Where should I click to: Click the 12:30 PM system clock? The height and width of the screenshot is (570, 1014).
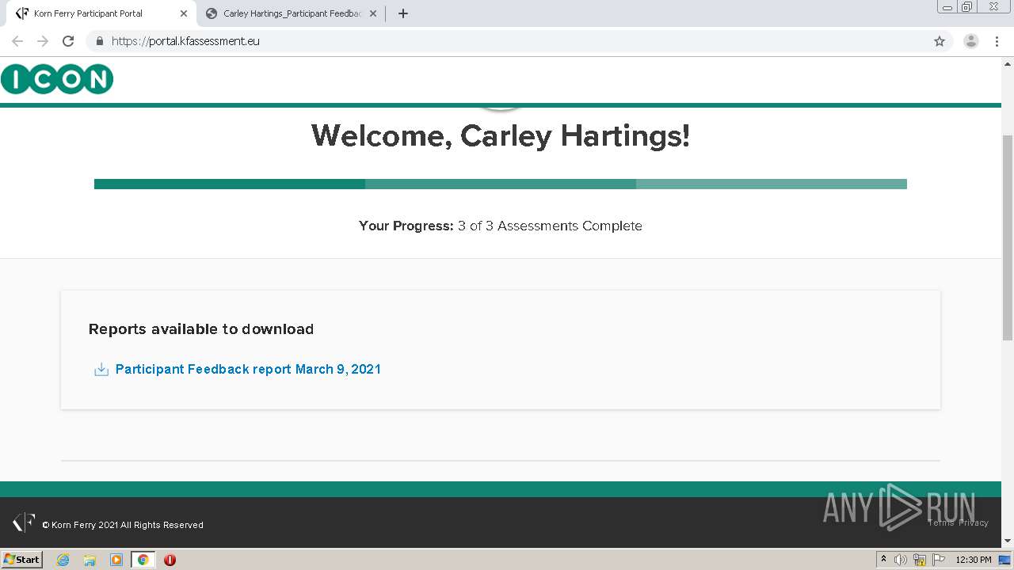[x=974, y=560]
